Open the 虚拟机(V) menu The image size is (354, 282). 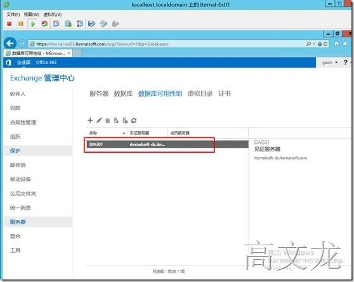point(53,15)
